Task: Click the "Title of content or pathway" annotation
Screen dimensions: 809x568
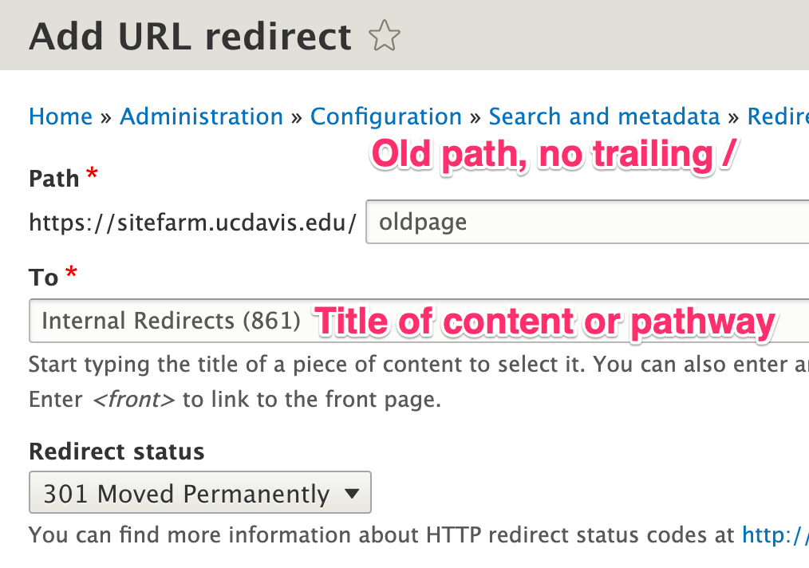Action: pyautogui.click(x=545, y=322)
